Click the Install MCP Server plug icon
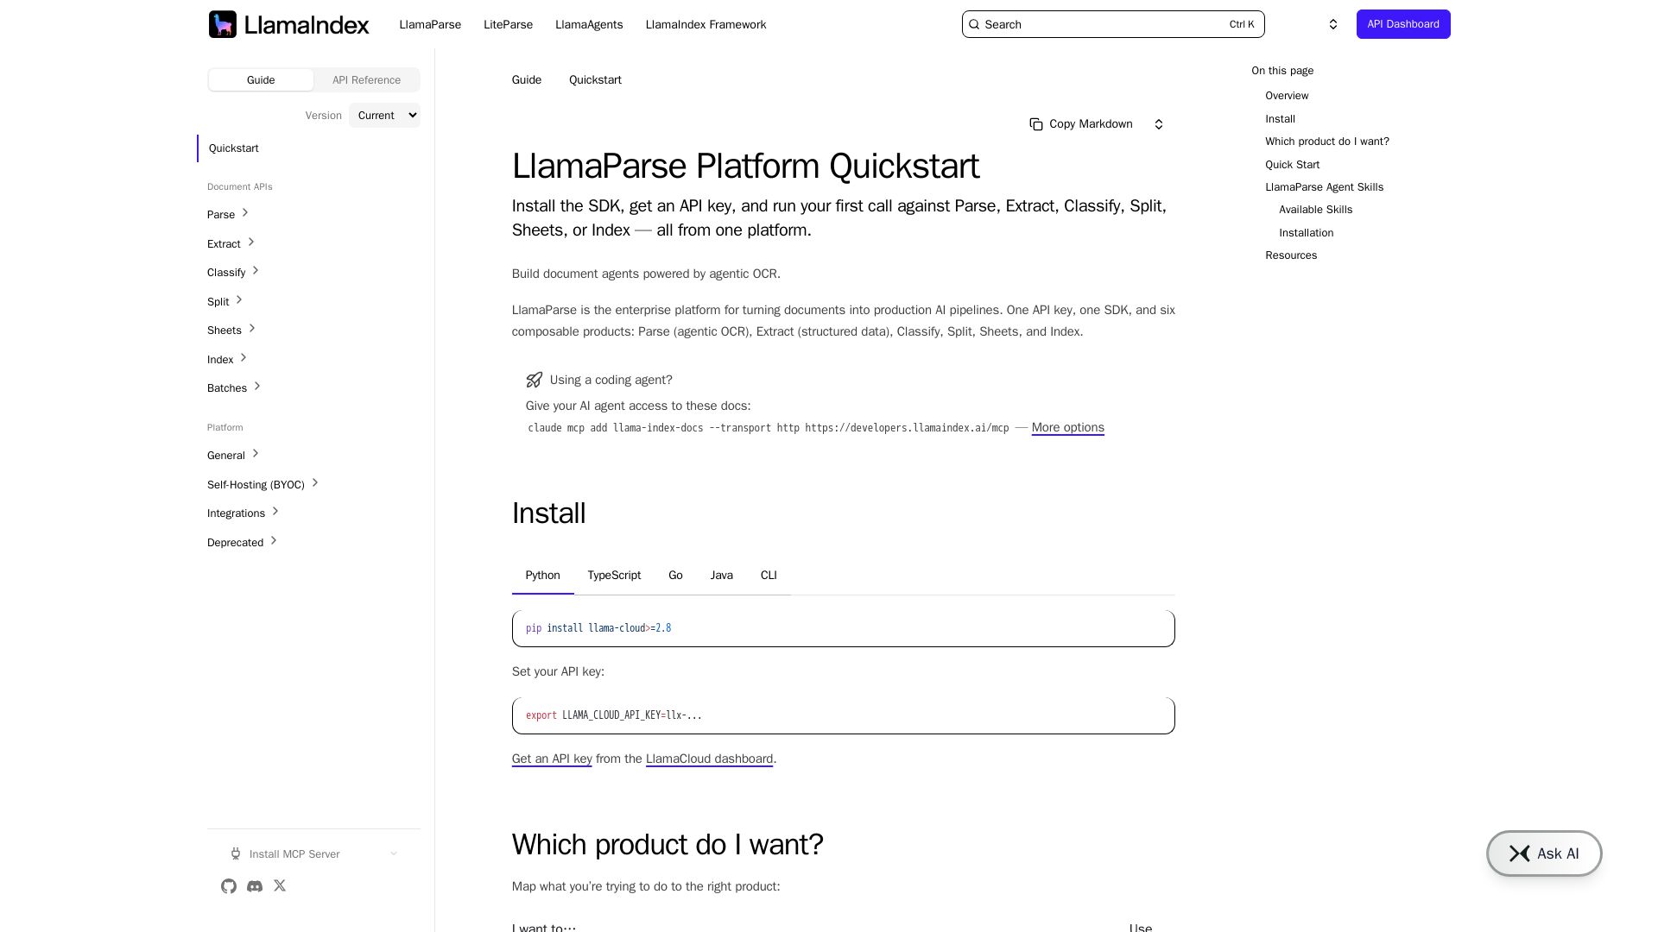 pyautogui.click(x=236, y=854)
